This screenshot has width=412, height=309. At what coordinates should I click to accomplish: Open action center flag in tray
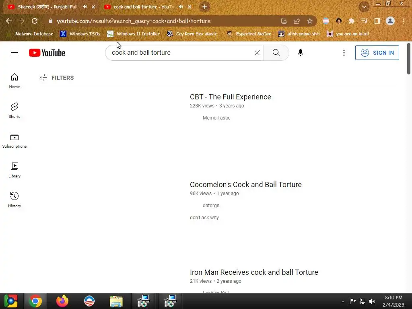point(352,301)
